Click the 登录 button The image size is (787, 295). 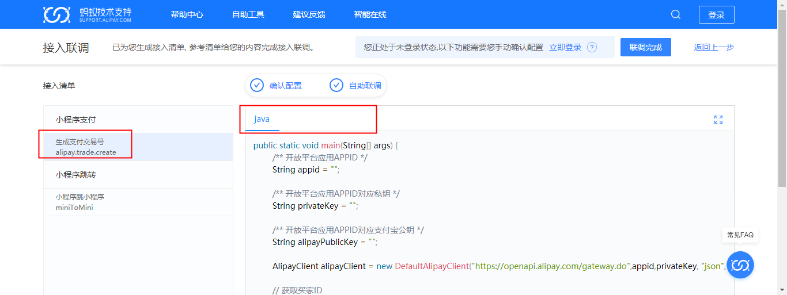[x=716, y=15]
